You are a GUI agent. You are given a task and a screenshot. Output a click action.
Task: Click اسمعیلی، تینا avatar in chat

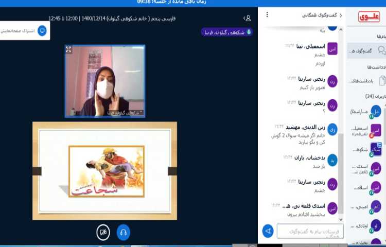click(332, 48)
